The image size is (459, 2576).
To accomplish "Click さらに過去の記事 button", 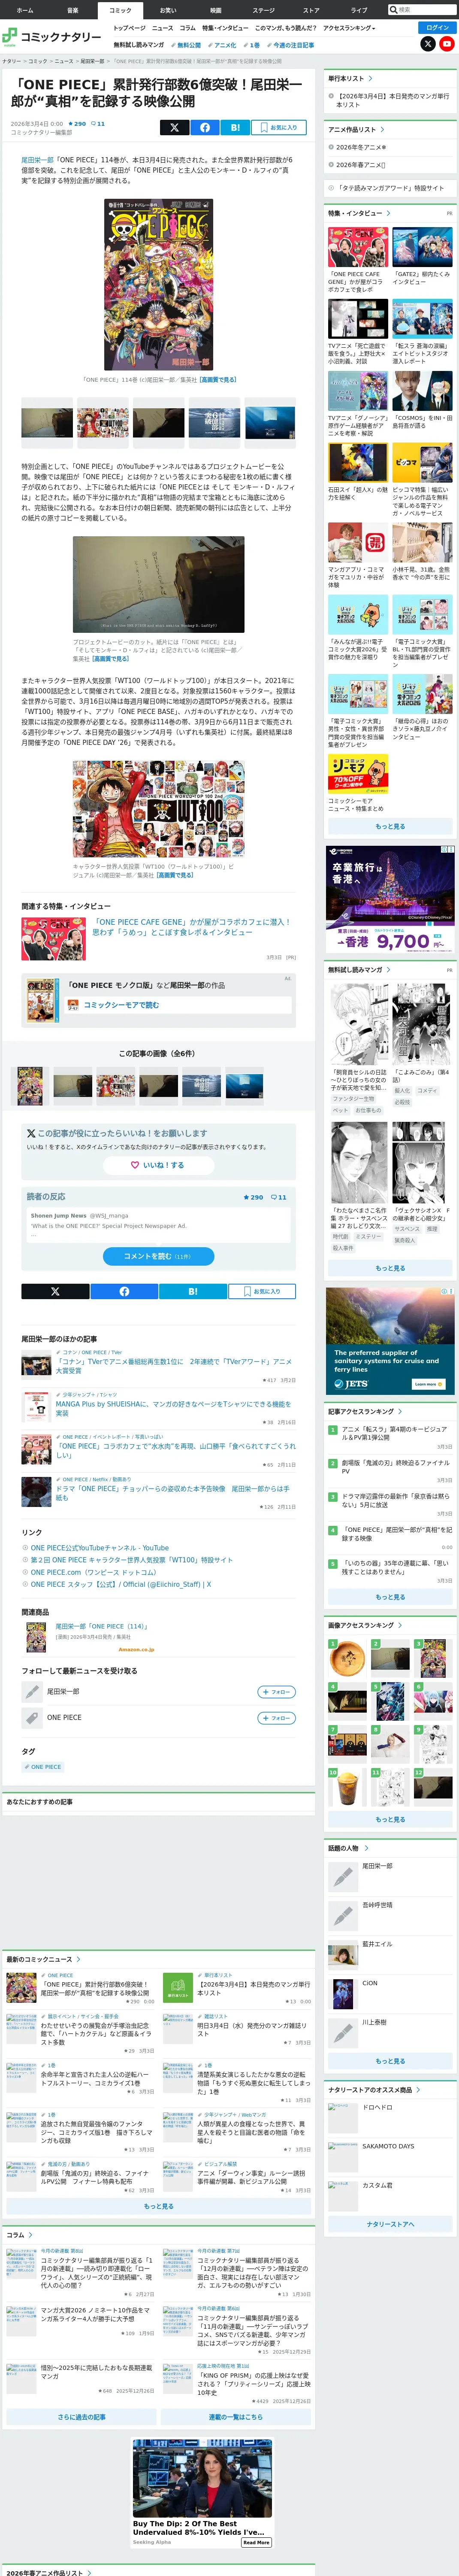I will point(81,2417).
